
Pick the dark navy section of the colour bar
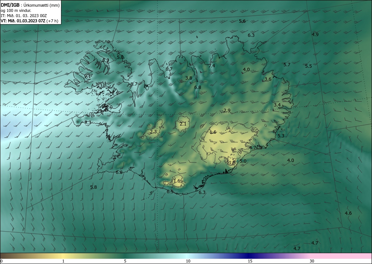pyautogui.click(x=248, y=256)
